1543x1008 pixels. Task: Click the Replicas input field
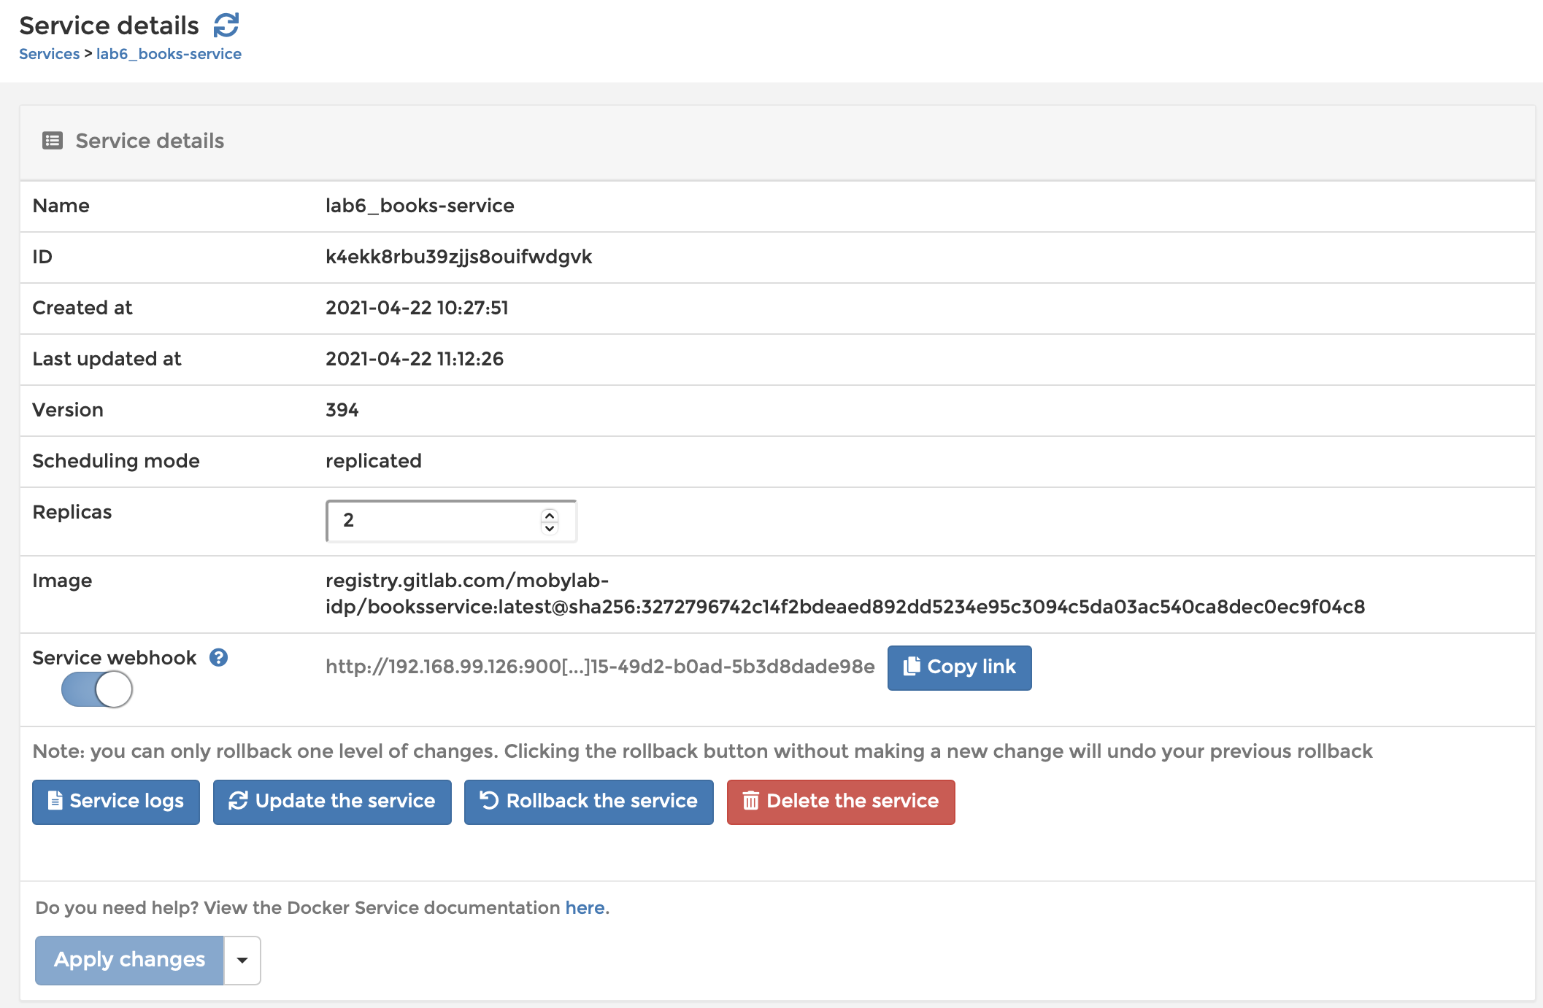[x=448, y=520]
